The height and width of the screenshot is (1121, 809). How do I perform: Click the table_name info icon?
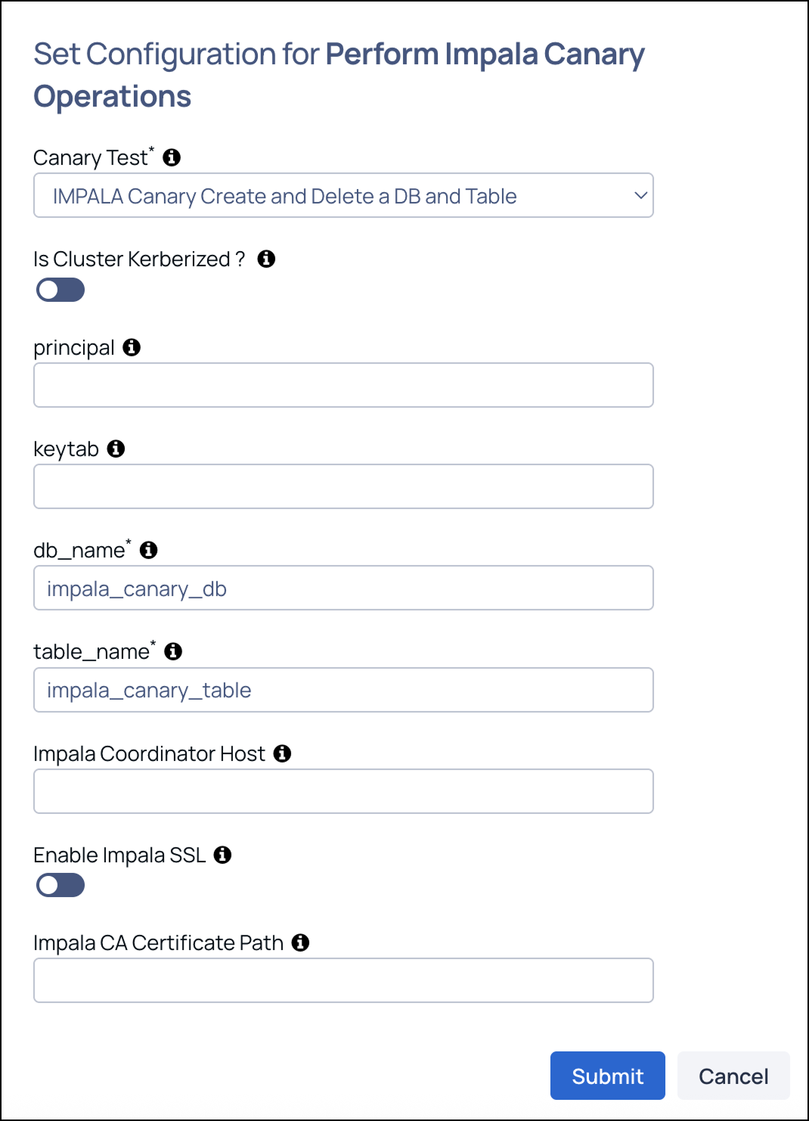tap(173, 651)
